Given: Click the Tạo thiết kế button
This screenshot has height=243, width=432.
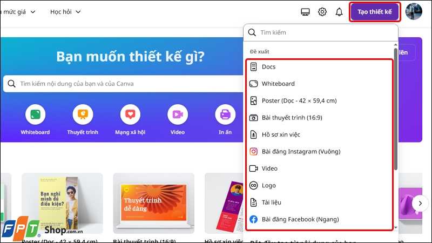Looking at the screenshot, I should 374,12.
